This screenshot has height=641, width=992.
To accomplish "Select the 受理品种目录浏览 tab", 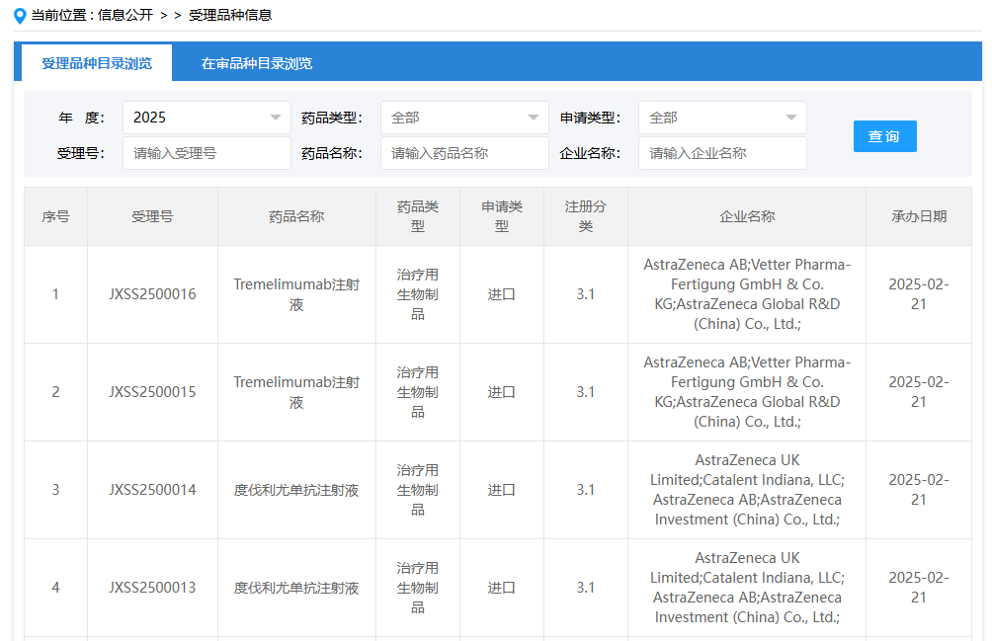I will coord(94,60).
